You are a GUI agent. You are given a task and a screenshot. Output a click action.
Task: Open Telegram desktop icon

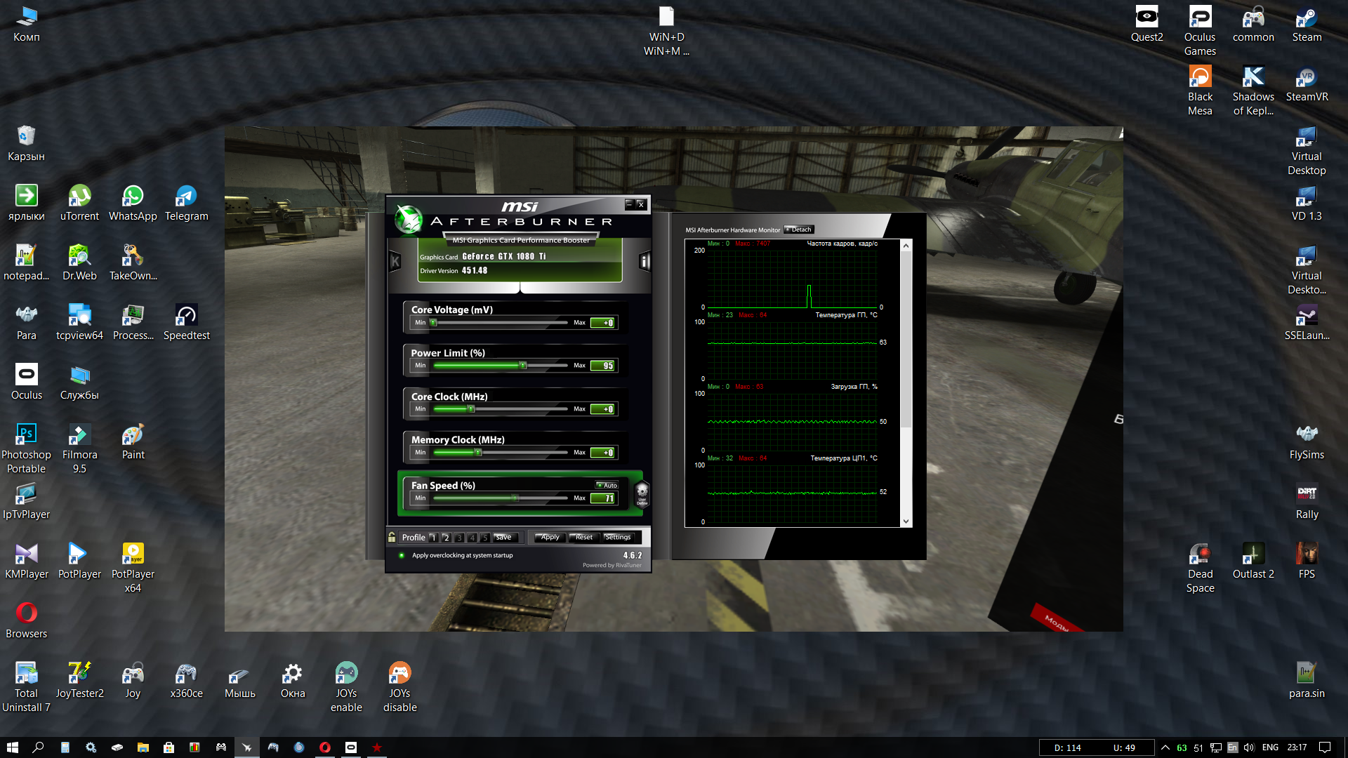186,203
